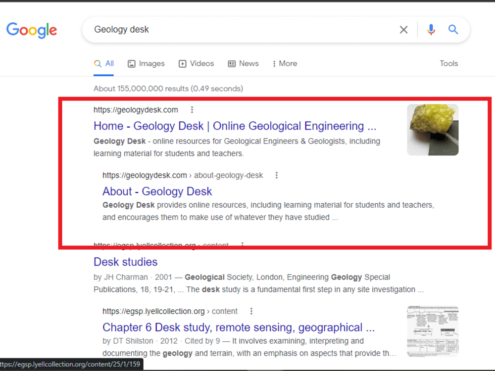Click the yellow mineral thumbnail image
Viewport: 495px width, 371px height.
tap(433, 130)
